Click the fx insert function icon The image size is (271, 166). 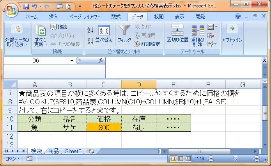(101, 61)
